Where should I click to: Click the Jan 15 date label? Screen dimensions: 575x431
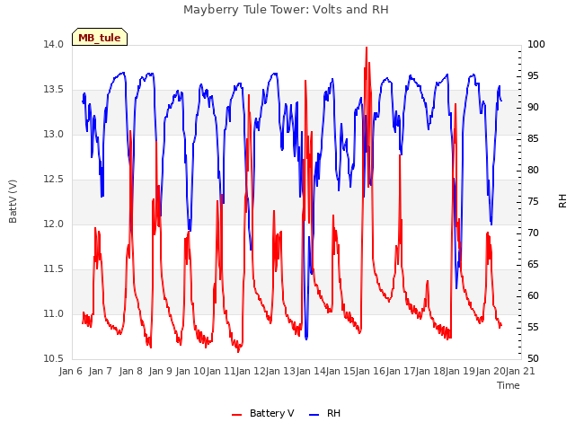pos(341,371)
